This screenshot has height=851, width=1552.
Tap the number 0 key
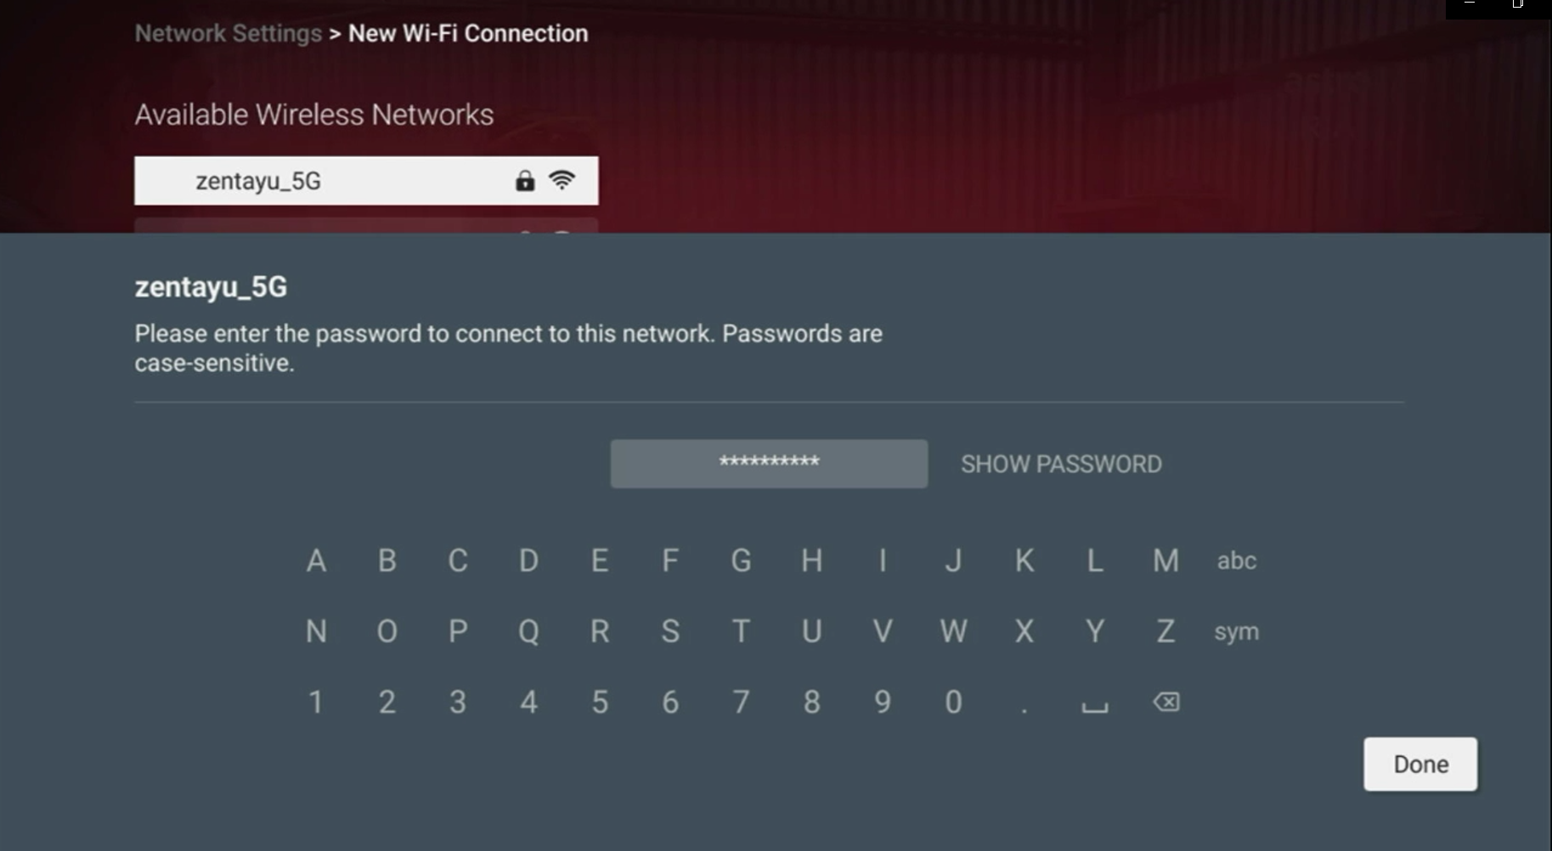click(x=953, y=702)
